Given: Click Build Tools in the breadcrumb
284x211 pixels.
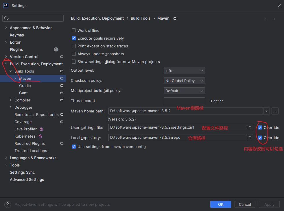Looking at the screenshot, I should (x=141, y=18).
